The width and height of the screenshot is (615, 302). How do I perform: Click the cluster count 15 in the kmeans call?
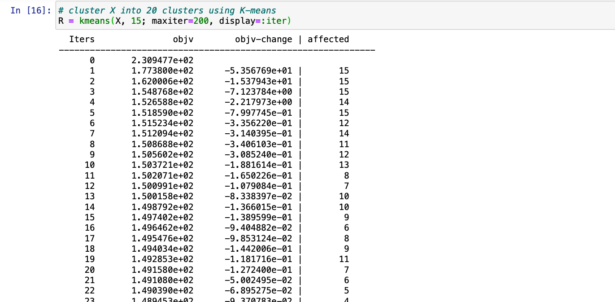(136, 21)
